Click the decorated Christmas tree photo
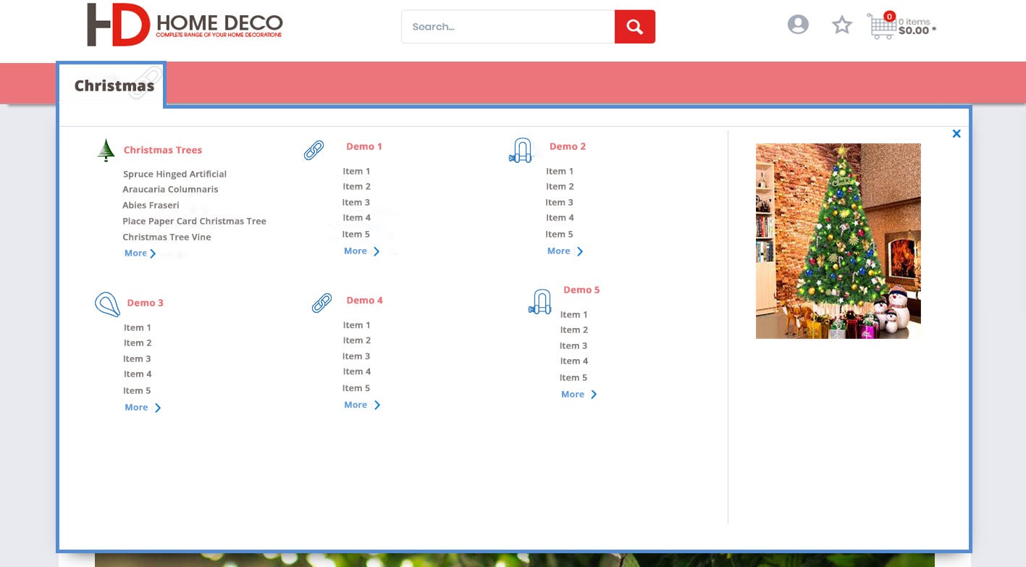 838,241
